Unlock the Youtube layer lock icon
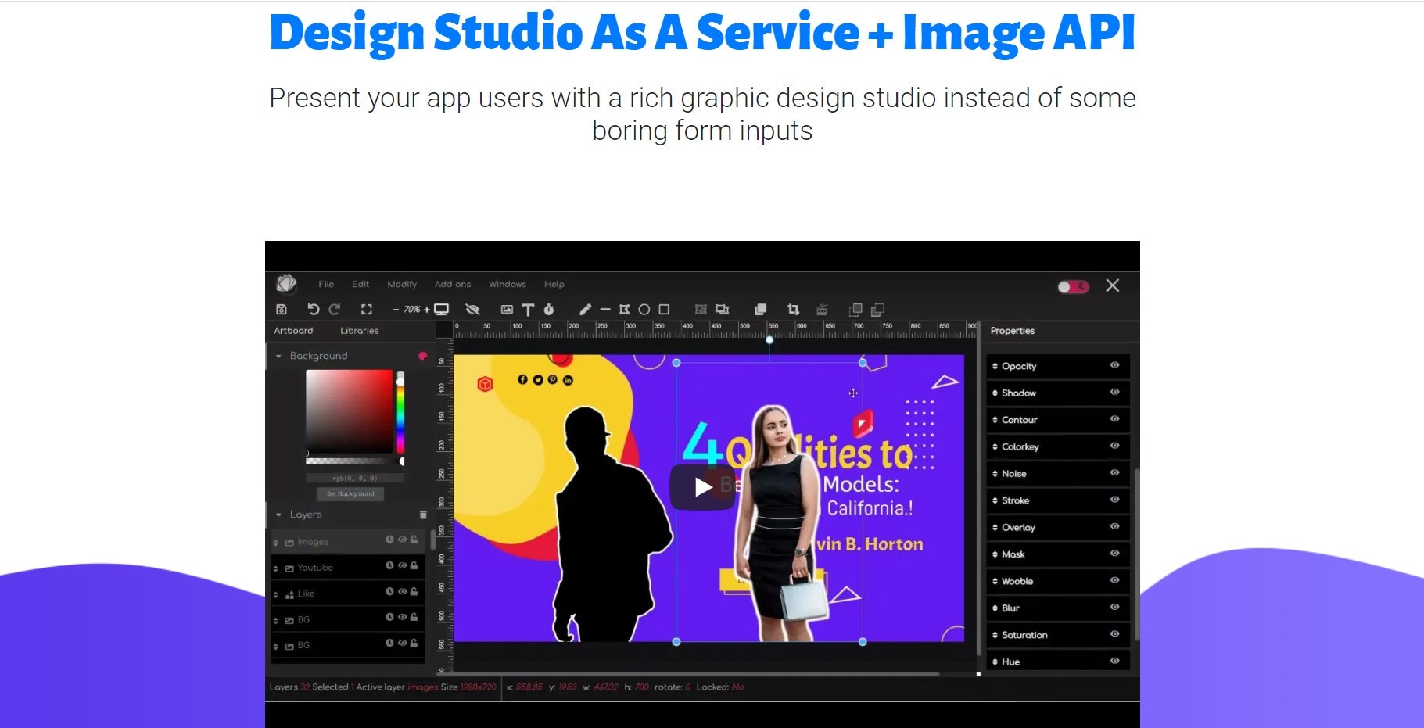This screenshot has height=728, width=1424. [x=414, y=568]
